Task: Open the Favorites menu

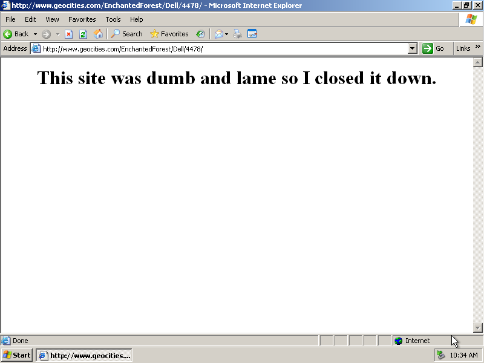Action: click(x=82, y=19)
